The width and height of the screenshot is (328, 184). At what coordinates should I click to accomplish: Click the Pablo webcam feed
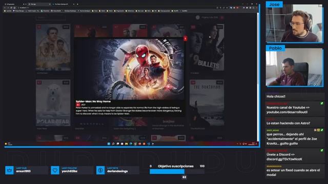(294, 67)
